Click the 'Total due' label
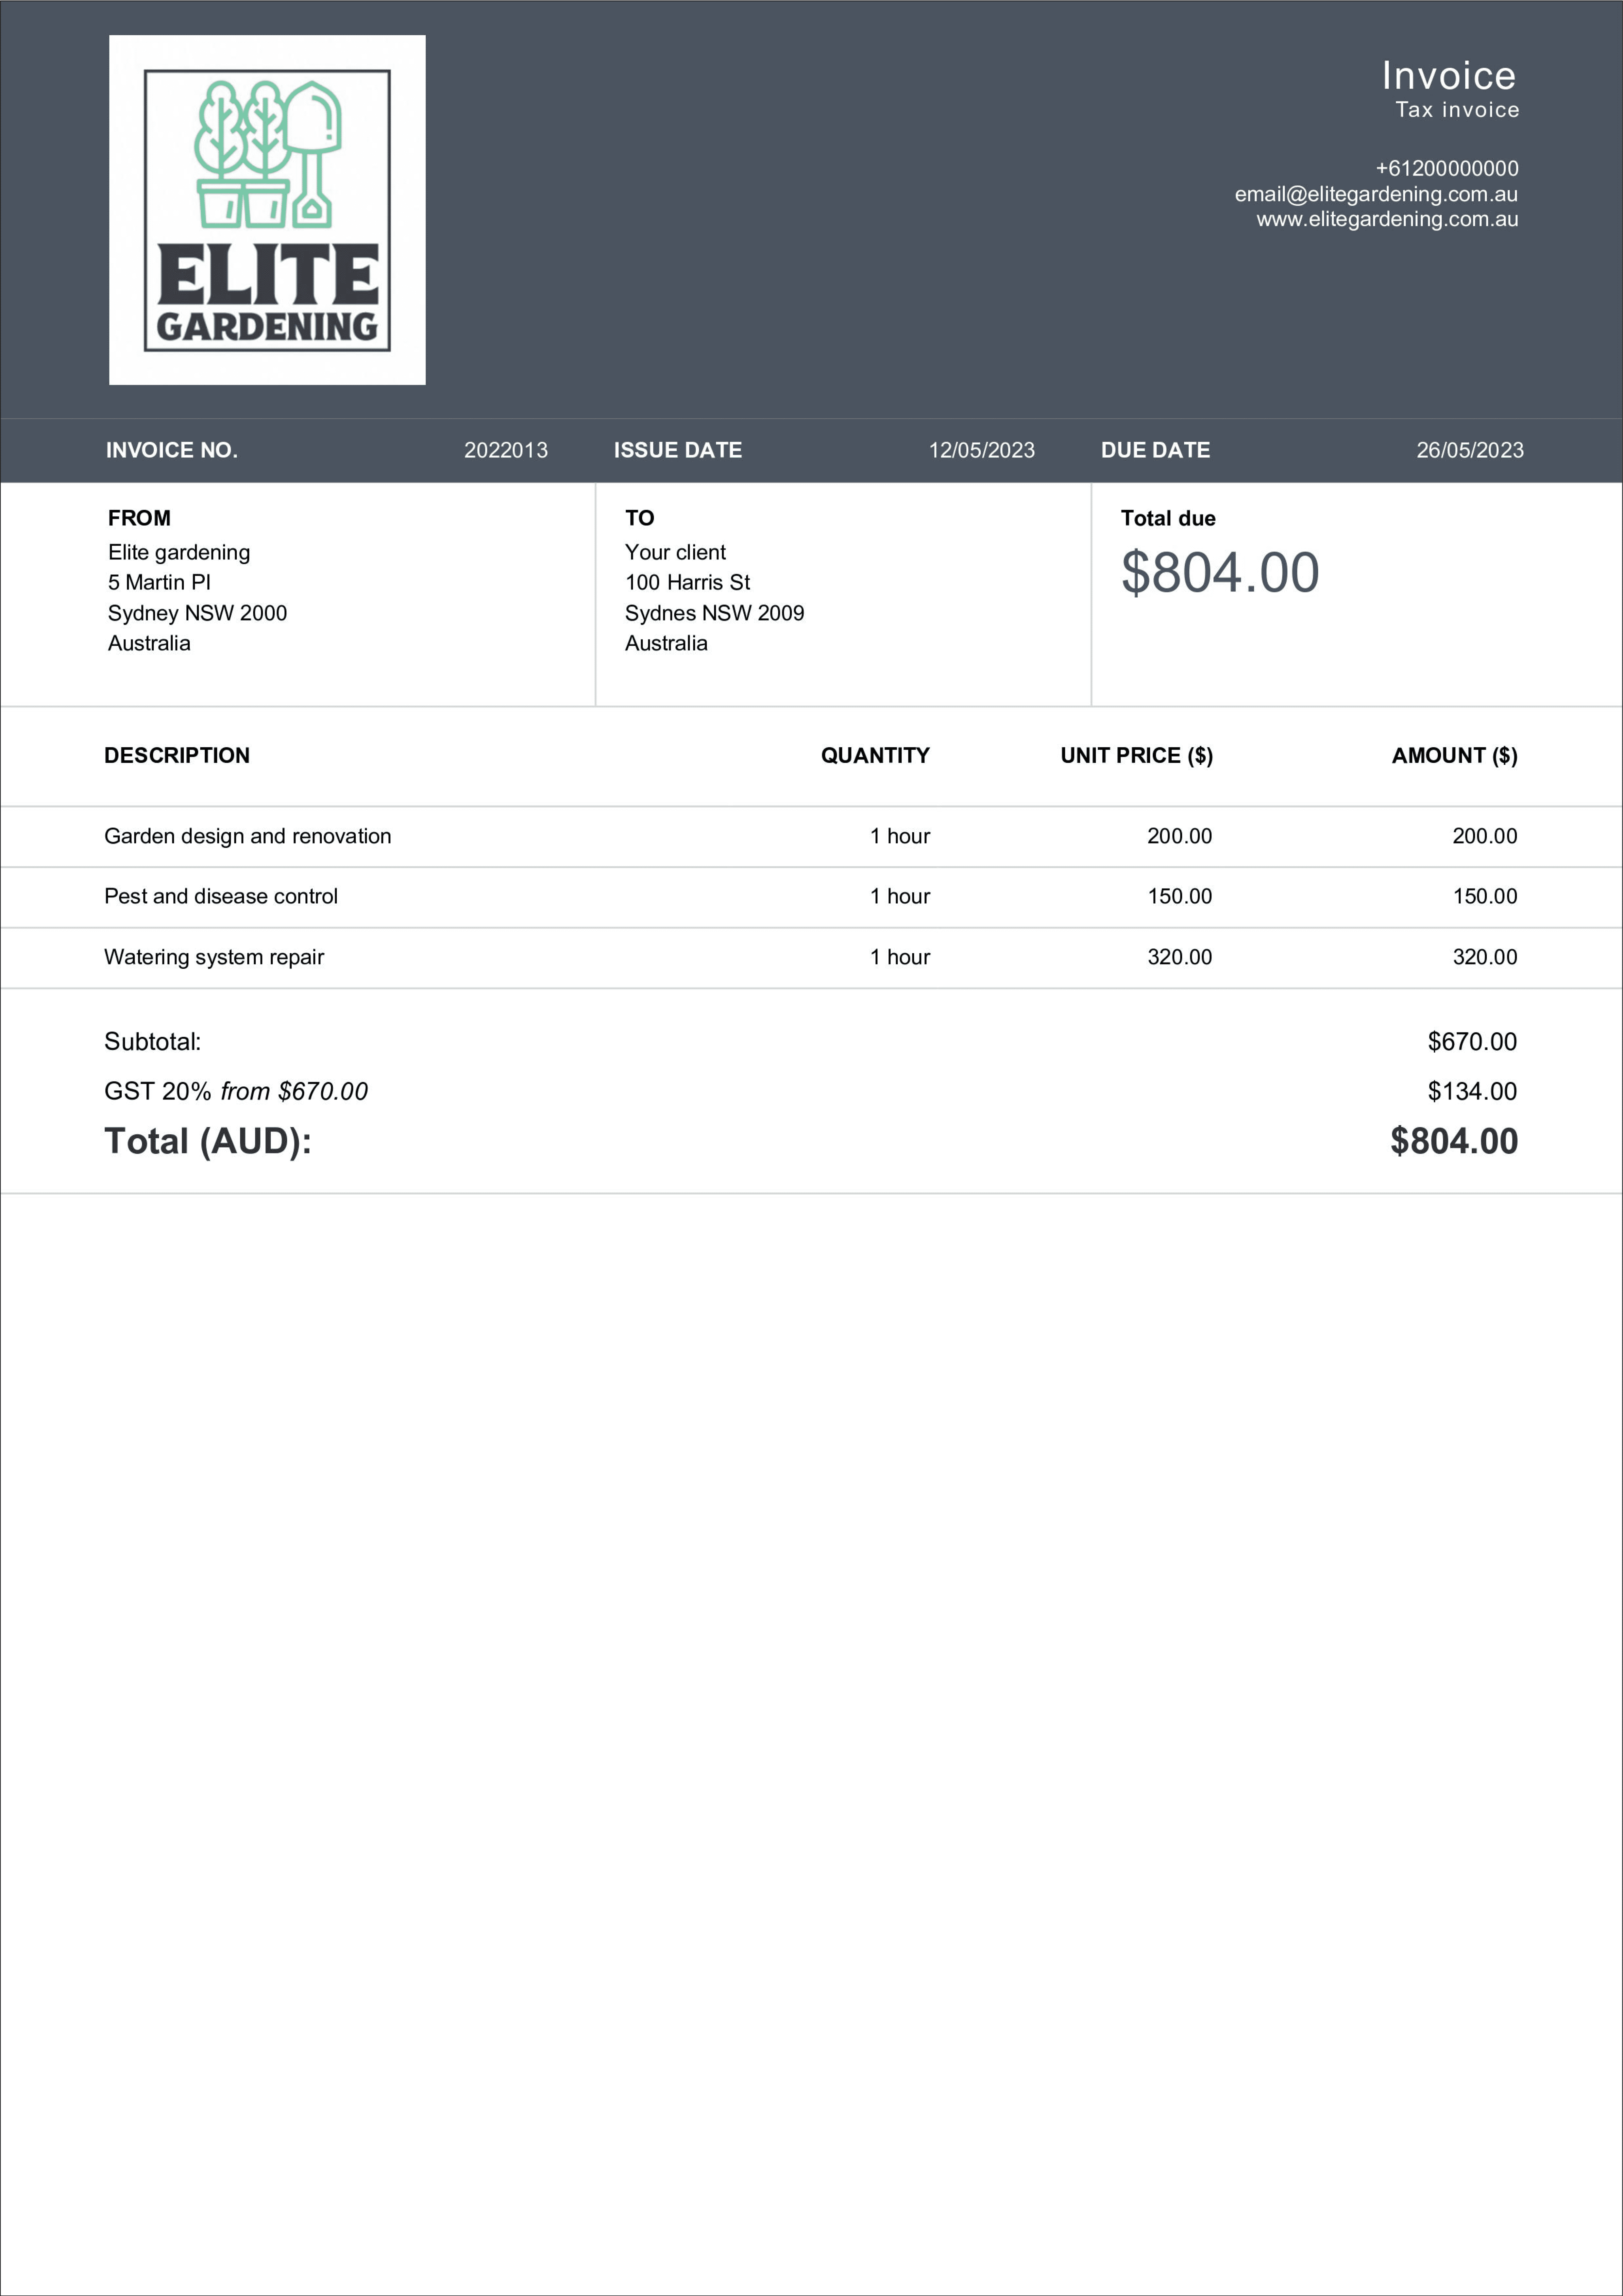1623x2296 pixels. coord(1168,518)
